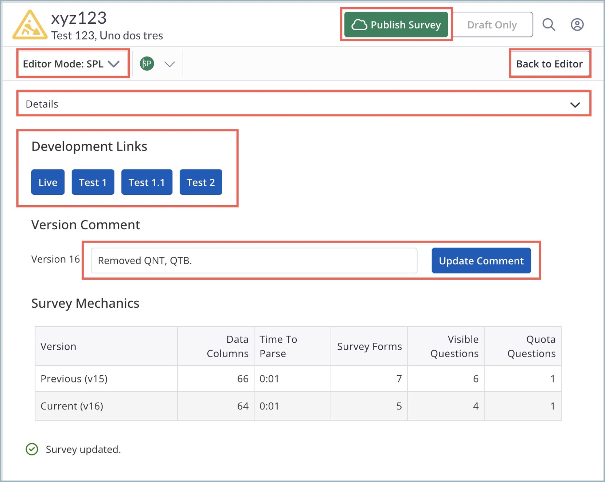
Task: Open the Live development link
Action: (x=48, y=182)
